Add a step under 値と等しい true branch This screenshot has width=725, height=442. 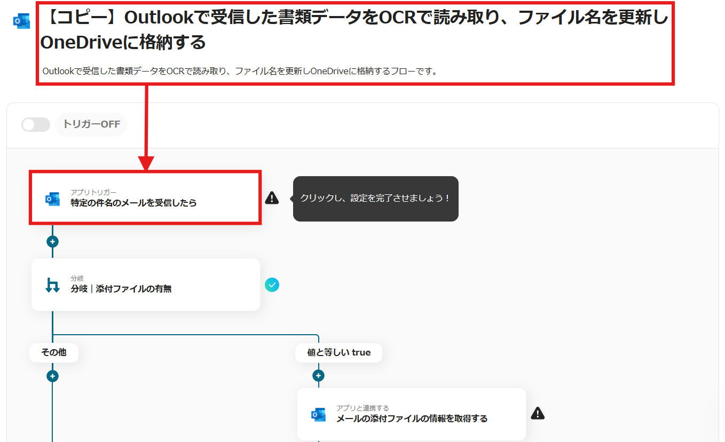coord(318,376)
